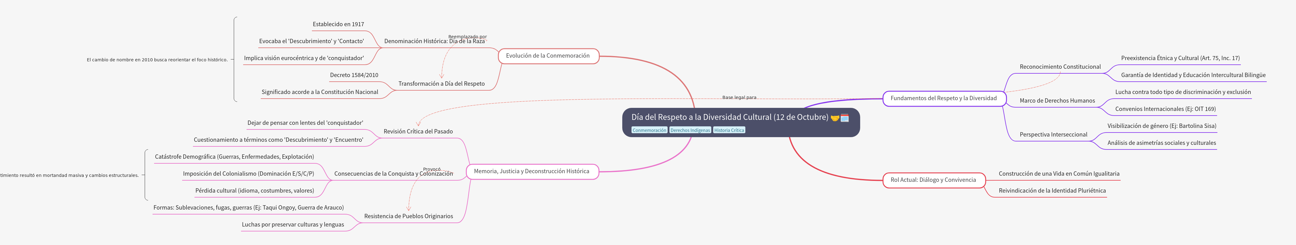Click the summary note about the 2010 name change
This screenshot has height=245, width=1296.
click(157, 60)
